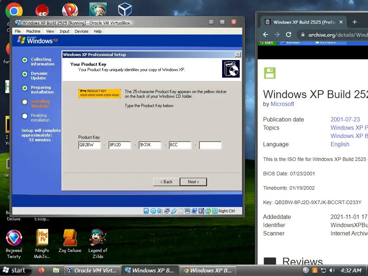Click the mouse integration status icon
Screen dimensions: 368x276
[208, 211]
